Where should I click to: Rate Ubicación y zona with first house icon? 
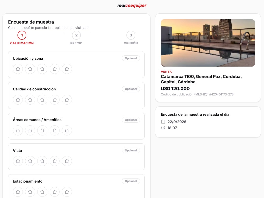(x=18, y=69)
